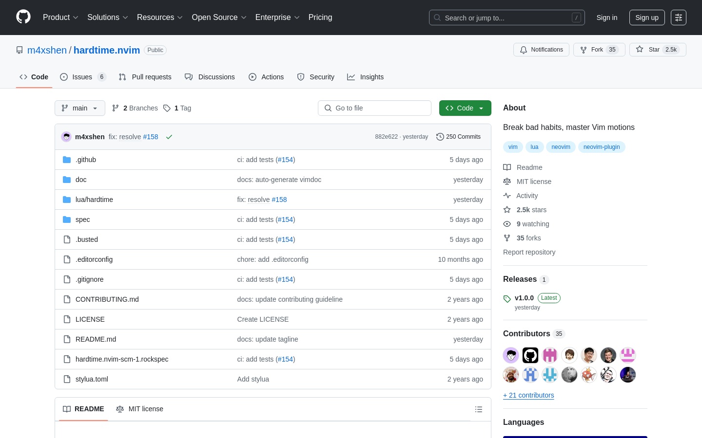Click Report repository link
Image resolution: width=702 pixels, height=438 pixels.
[529, 252]
